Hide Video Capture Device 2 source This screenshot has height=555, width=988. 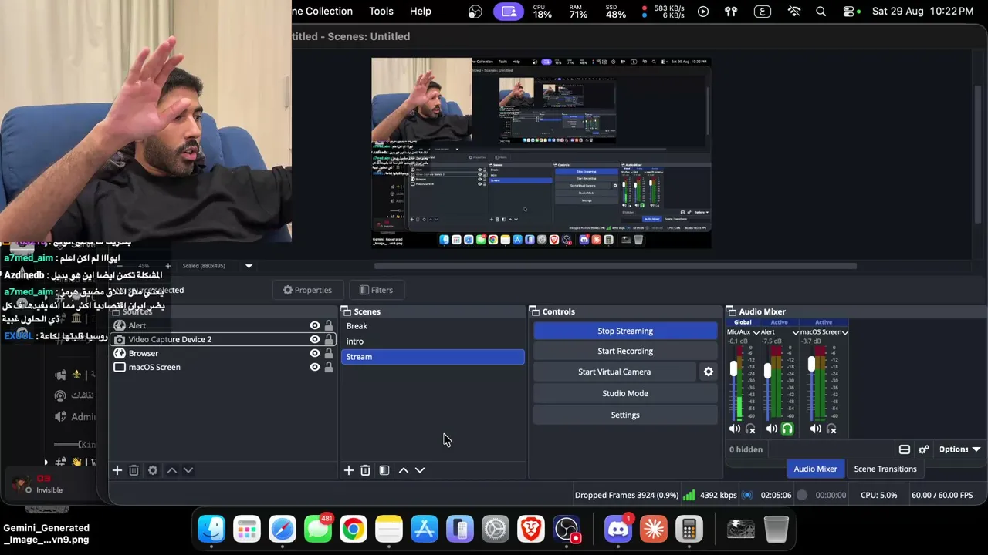pos(314,340)
